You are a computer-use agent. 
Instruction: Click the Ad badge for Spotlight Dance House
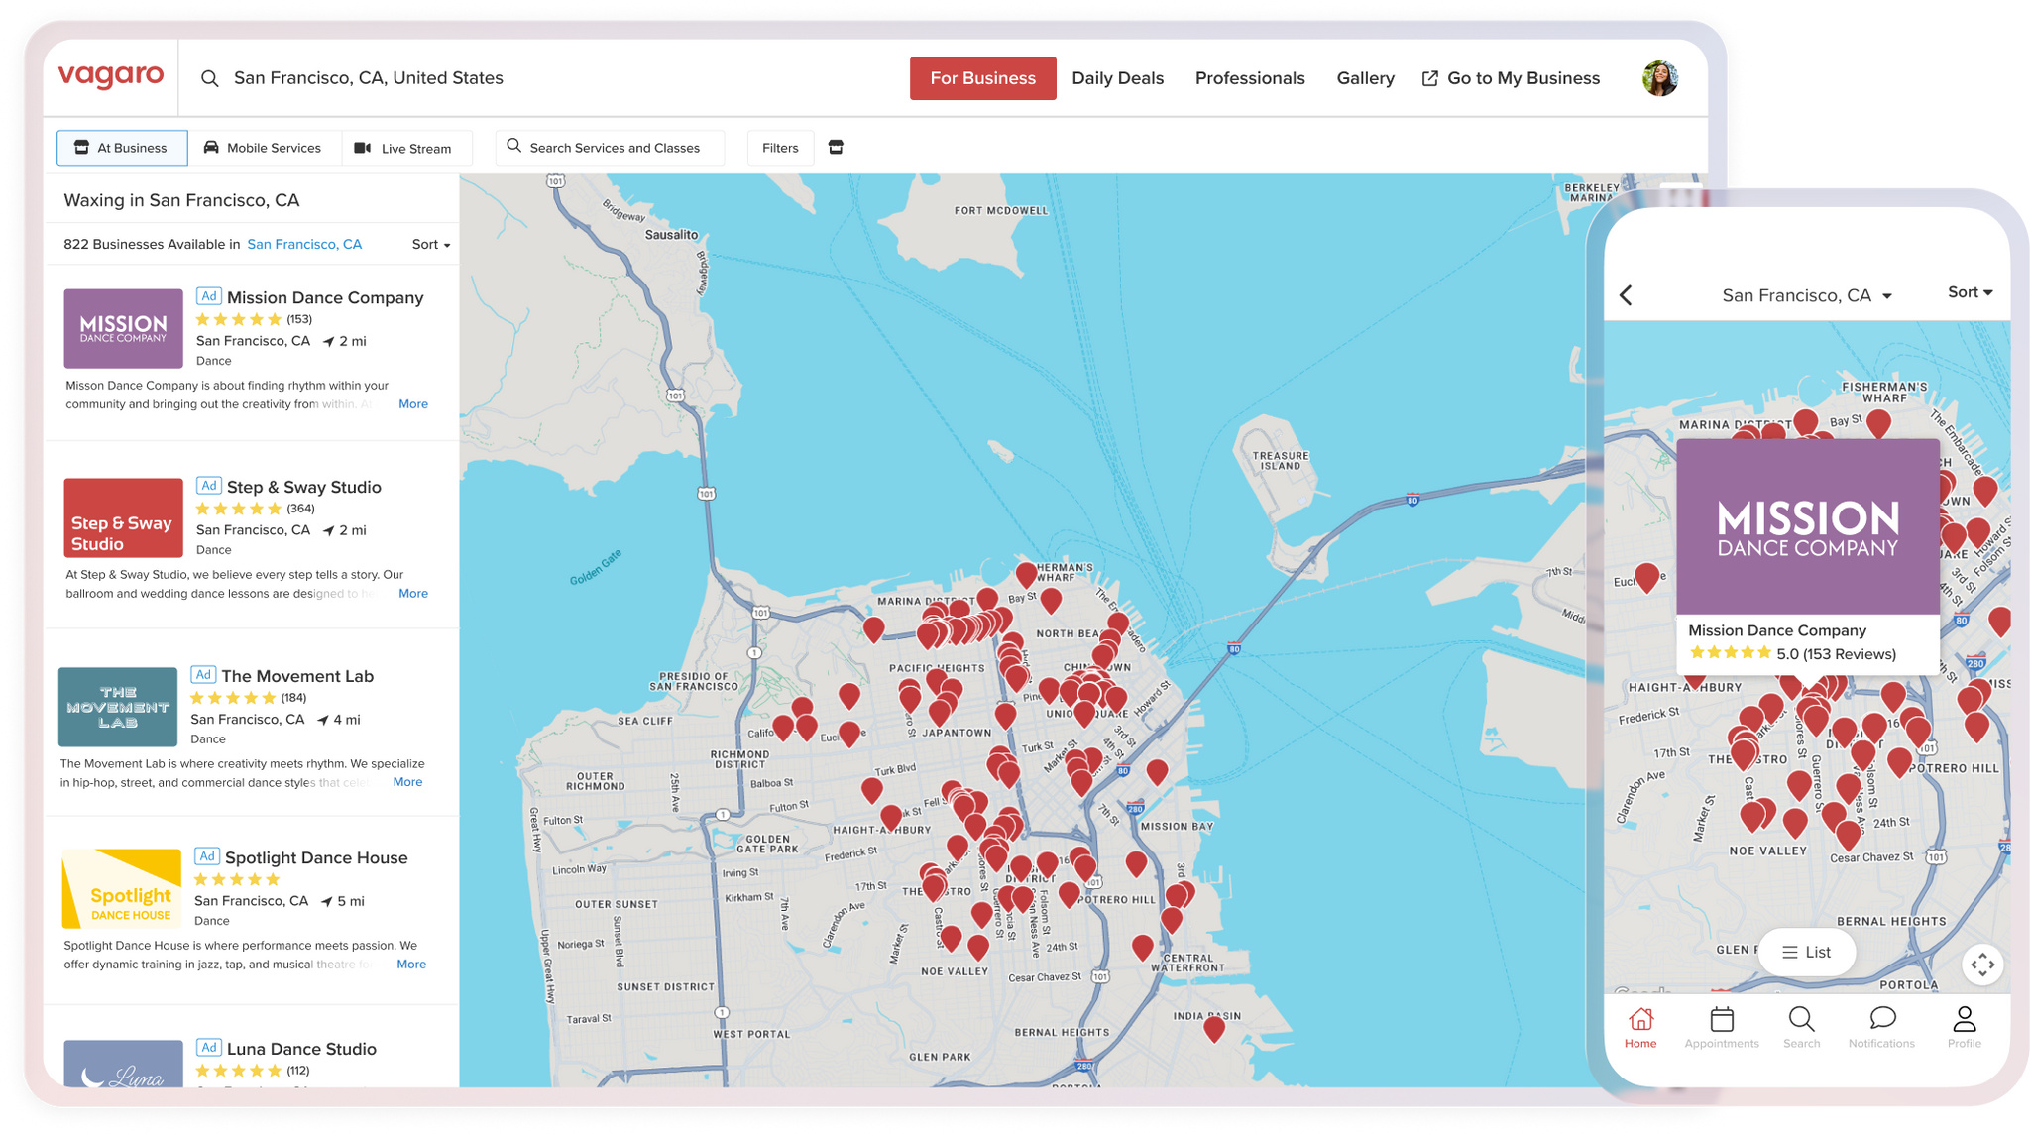tap(206, 856)
